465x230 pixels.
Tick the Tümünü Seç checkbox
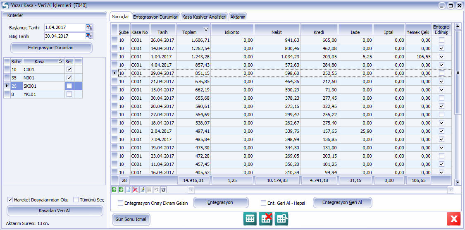pyautogui.click(x=76, y=200)
